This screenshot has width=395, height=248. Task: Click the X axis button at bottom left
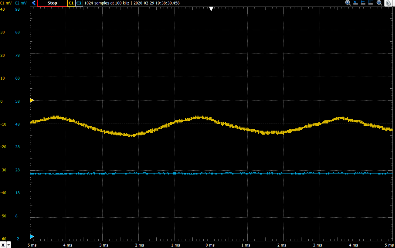3,245
